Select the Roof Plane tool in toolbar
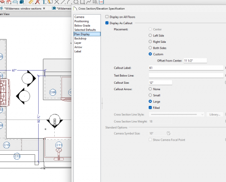Image resolution: width=226 pixels, height=182 pixels. [x=2, y=2]
